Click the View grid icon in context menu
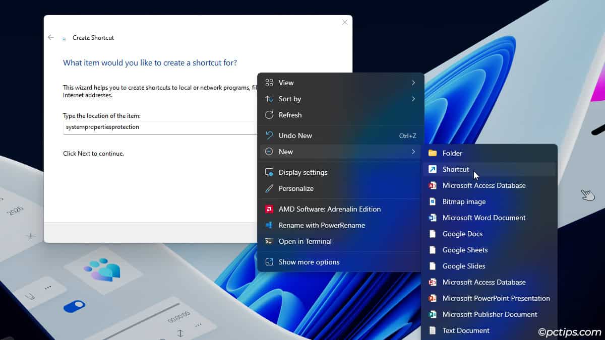 [269, 83]
